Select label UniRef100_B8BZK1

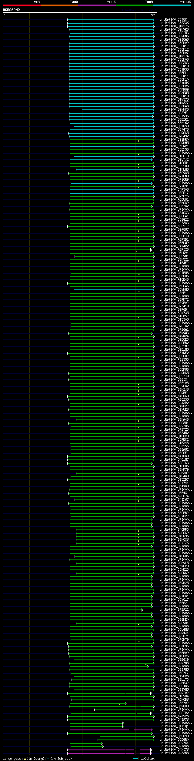[x=174, y=119]
